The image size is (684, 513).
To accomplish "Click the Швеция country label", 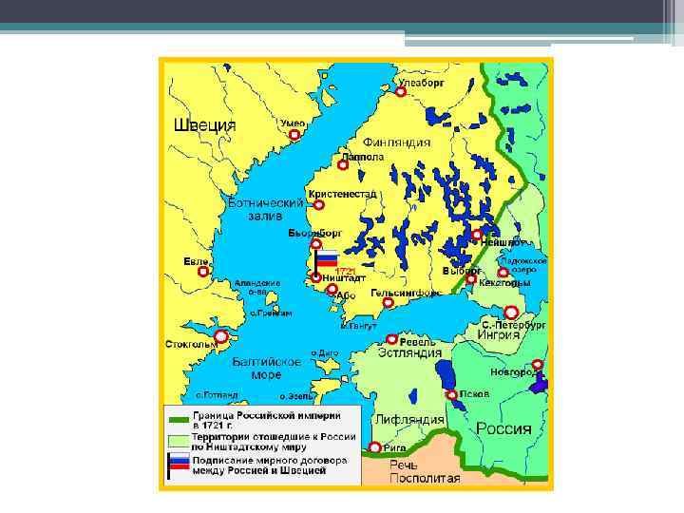I will tap(204, 125).
